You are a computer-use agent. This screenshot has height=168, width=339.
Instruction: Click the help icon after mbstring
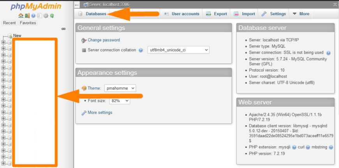331,147
